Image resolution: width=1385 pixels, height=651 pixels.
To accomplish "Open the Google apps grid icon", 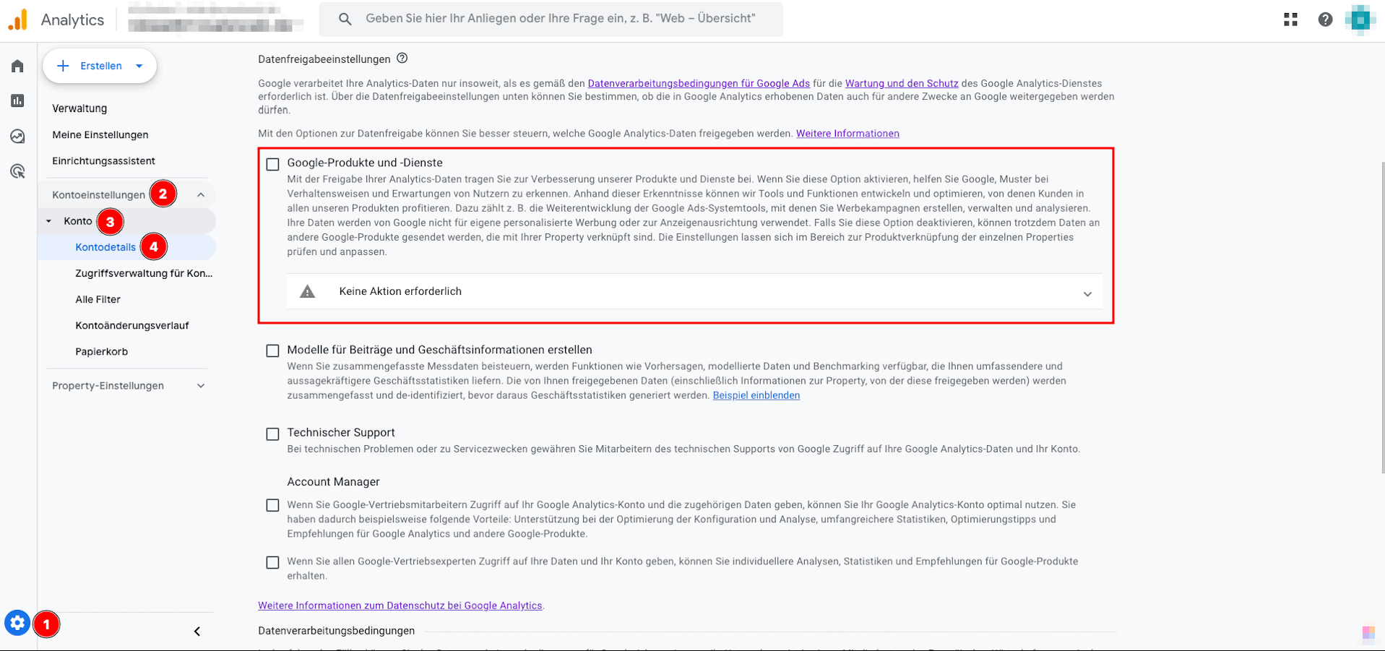I will click(1290, 20).
